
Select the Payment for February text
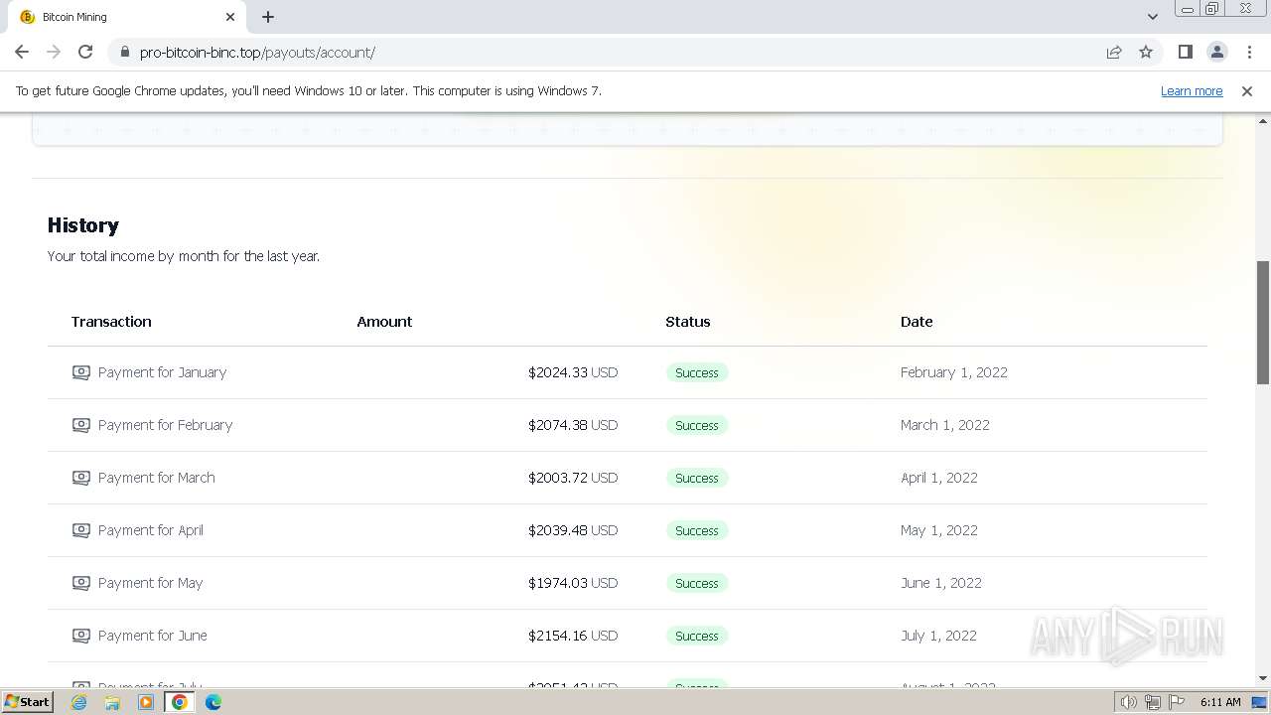click(x=165, y=425)
